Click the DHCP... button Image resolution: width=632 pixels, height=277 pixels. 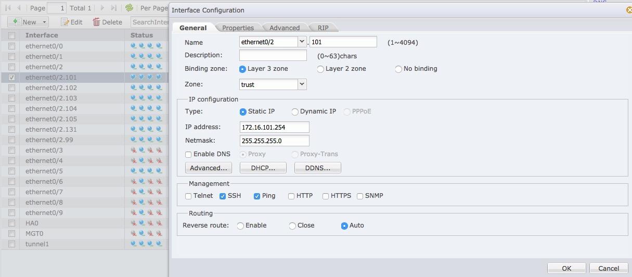263,168
